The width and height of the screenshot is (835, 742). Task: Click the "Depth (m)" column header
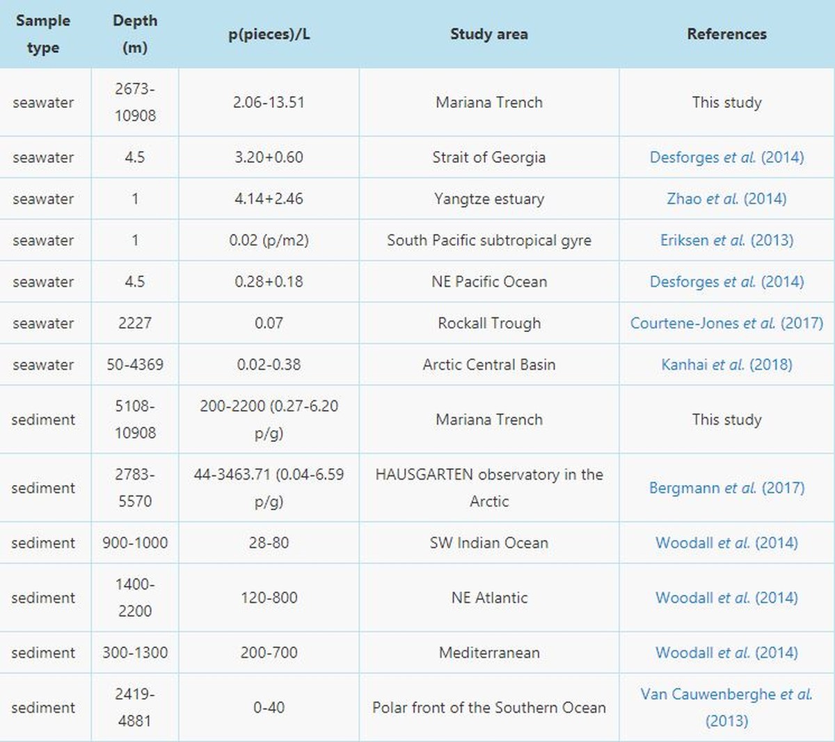click(x=135, y=34)
